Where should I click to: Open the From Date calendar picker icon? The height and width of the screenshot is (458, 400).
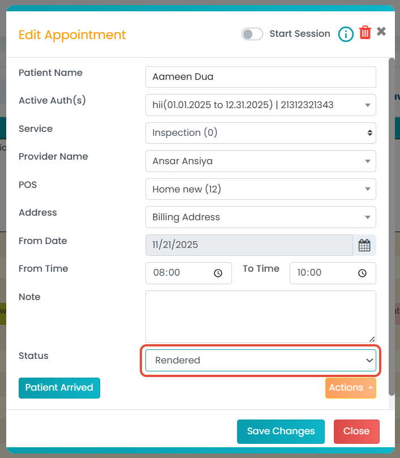pyautogui.click(x=364, y=245)
